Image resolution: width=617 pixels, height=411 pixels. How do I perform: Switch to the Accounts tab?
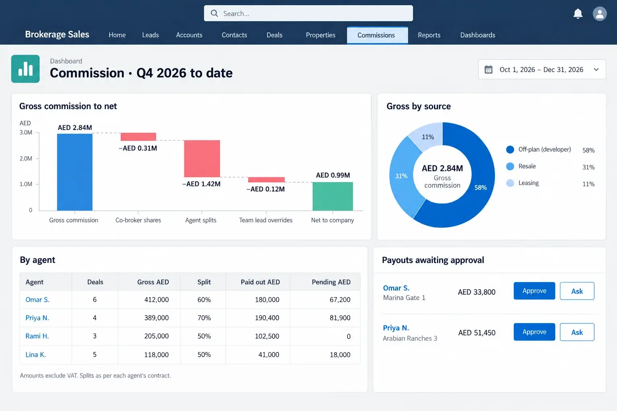(x=189, y=35)
